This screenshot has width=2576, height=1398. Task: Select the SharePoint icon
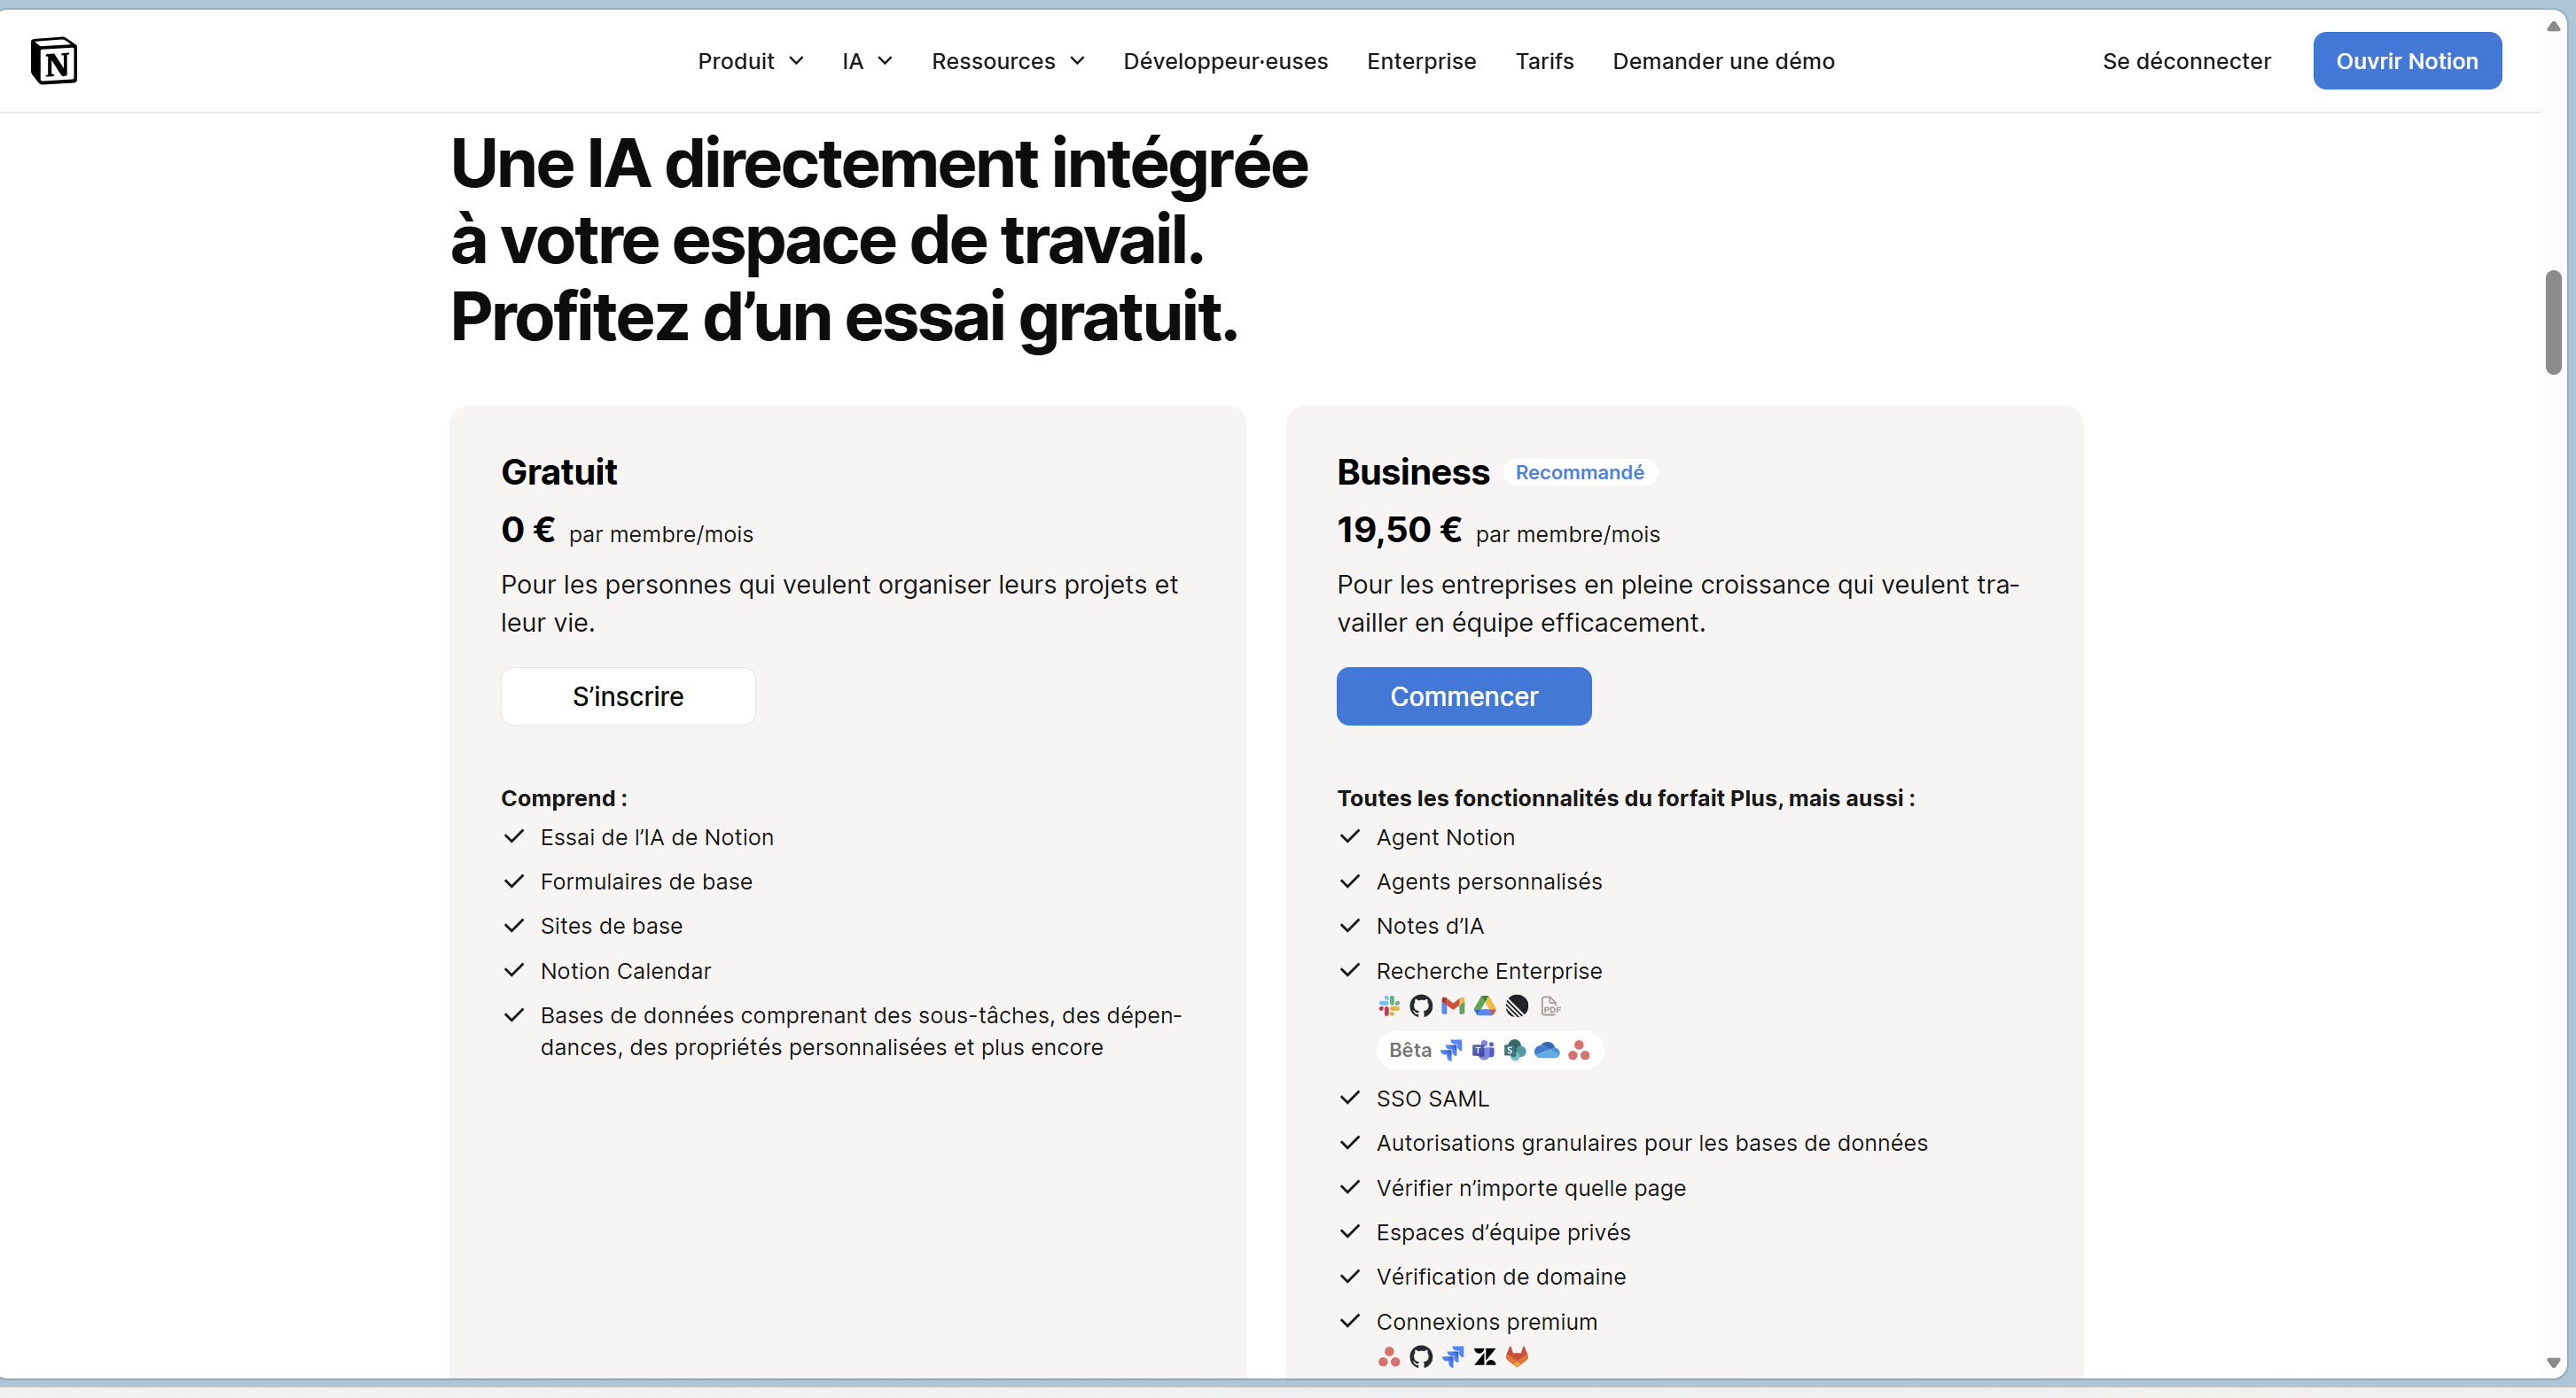click(1515, 1050)
